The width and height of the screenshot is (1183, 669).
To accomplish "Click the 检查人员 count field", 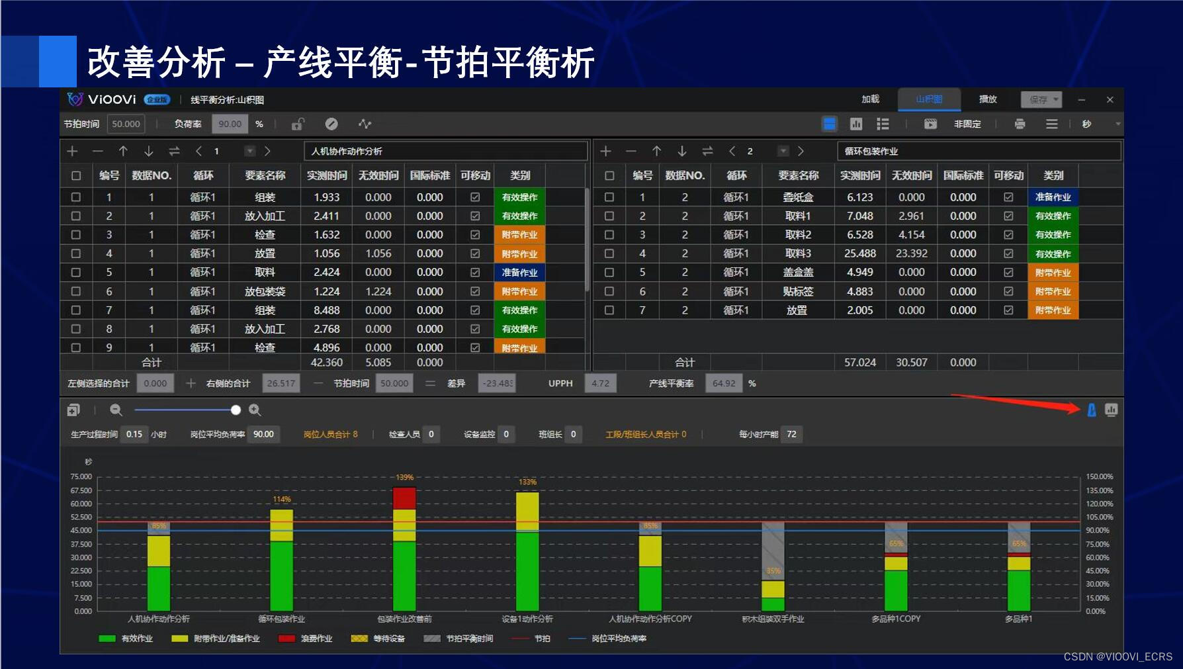I will coord(431,434).
